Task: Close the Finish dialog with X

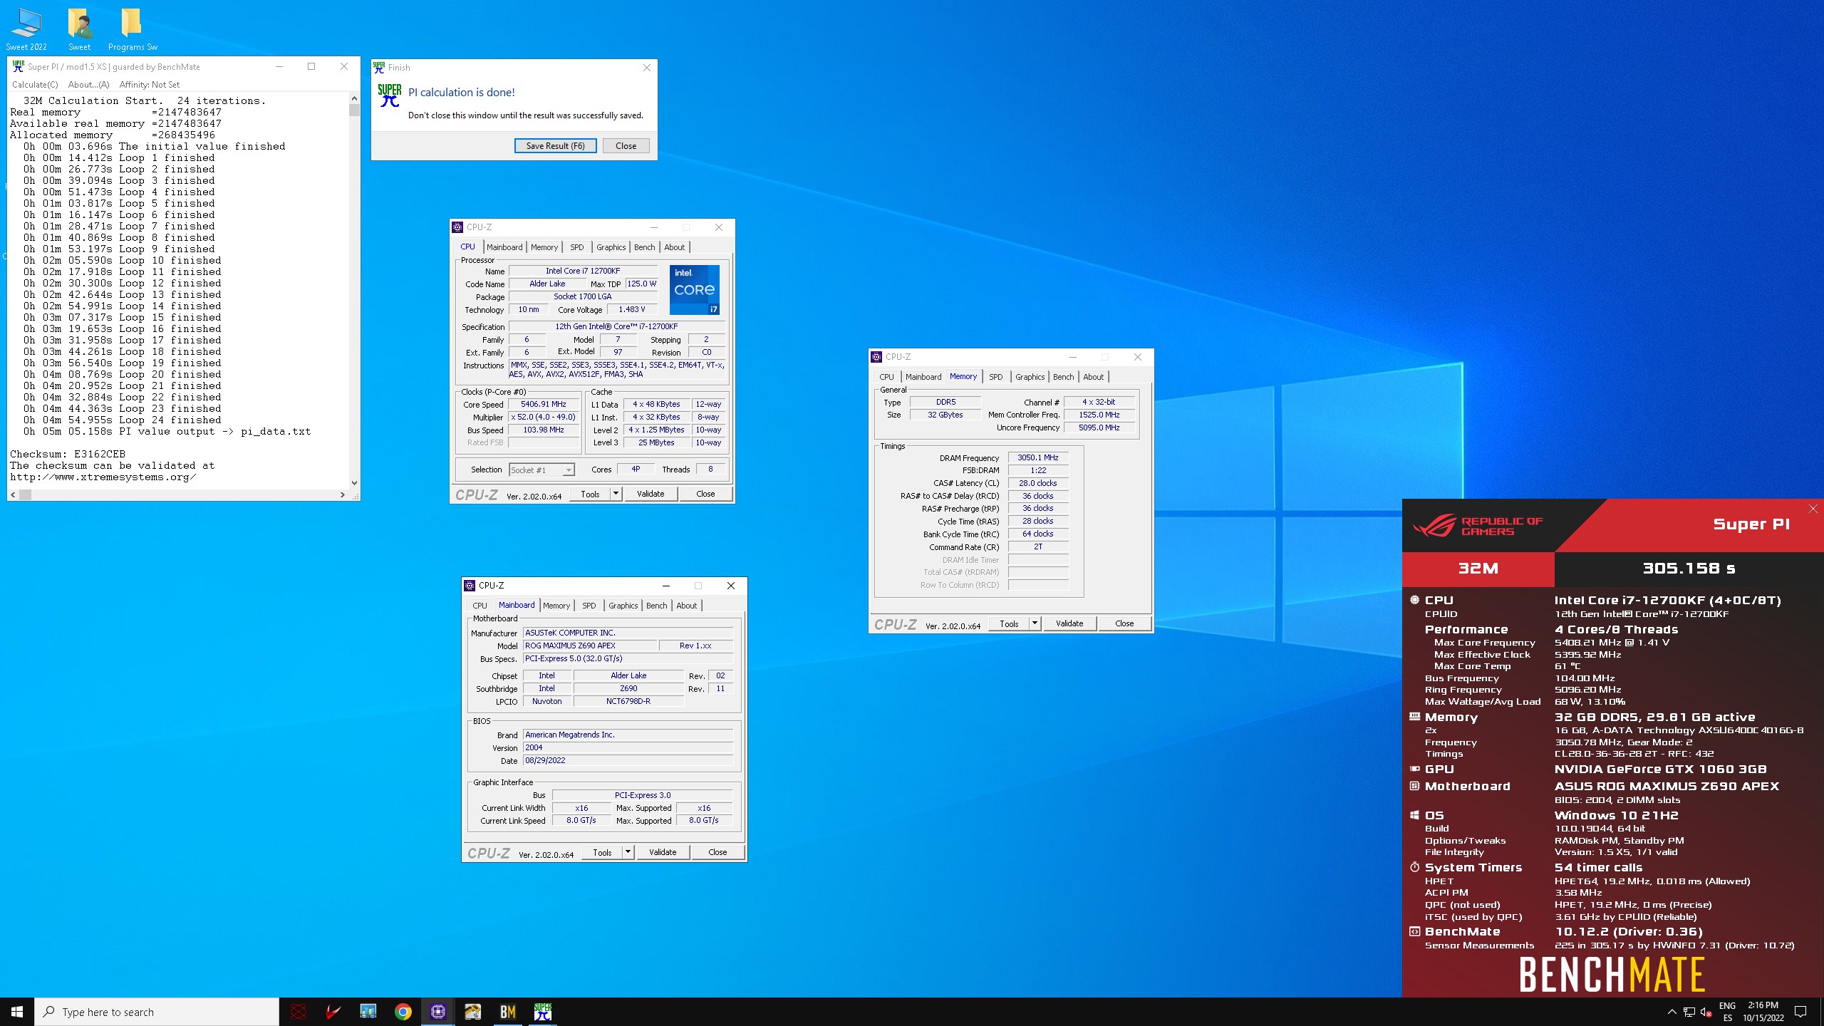Action: pos(647,68)
